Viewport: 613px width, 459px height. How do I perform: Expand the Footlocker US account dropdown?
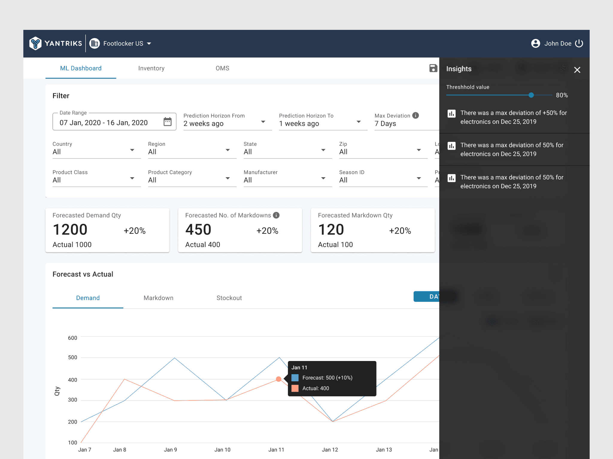149,44
